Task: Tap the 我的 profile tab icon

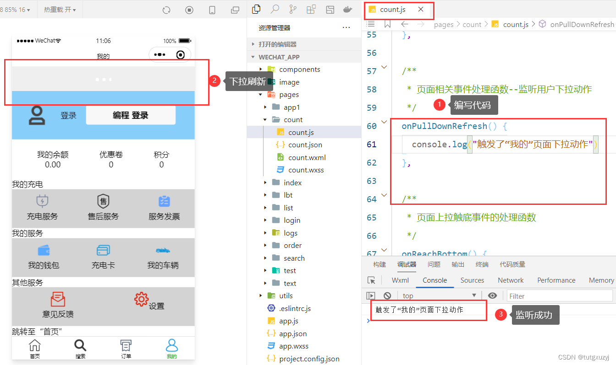Action: pos(171,345)
